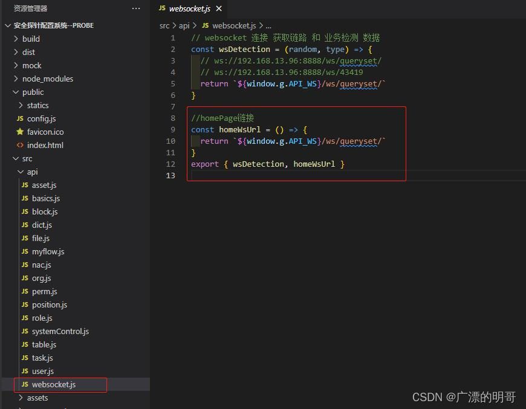Open config.js in public folder

(41, 118)
